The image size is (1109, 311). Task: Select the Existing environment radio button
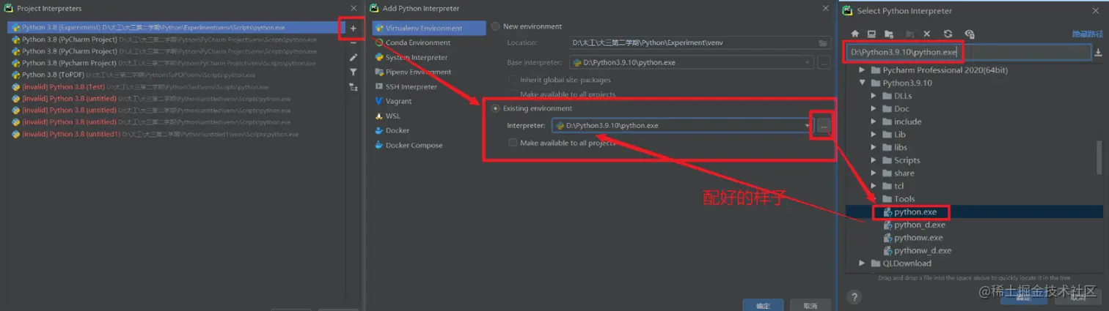[496, 108]
